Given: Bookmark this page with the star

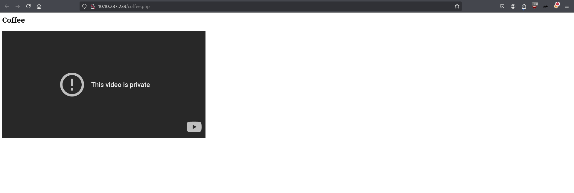Looking at the screenshot, I should [x=457, y=6].
